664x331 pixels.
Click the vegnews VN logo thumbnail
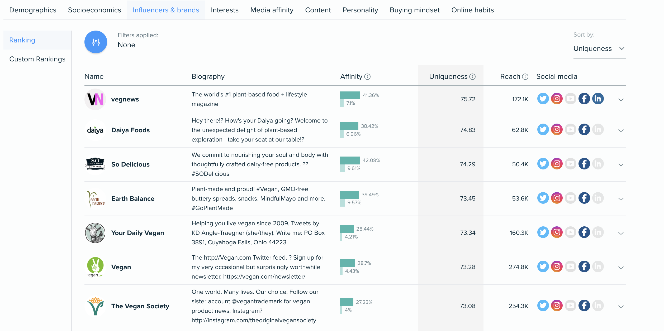95,99
